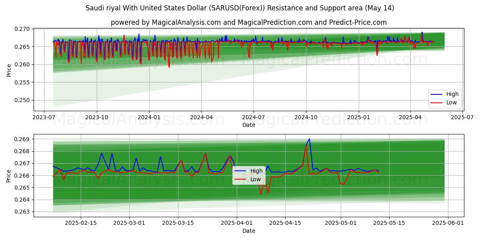Viewport: 480px width, 240px height.
Task: Click the 2025-03-01 date tick label
Action: pos(130,223)
